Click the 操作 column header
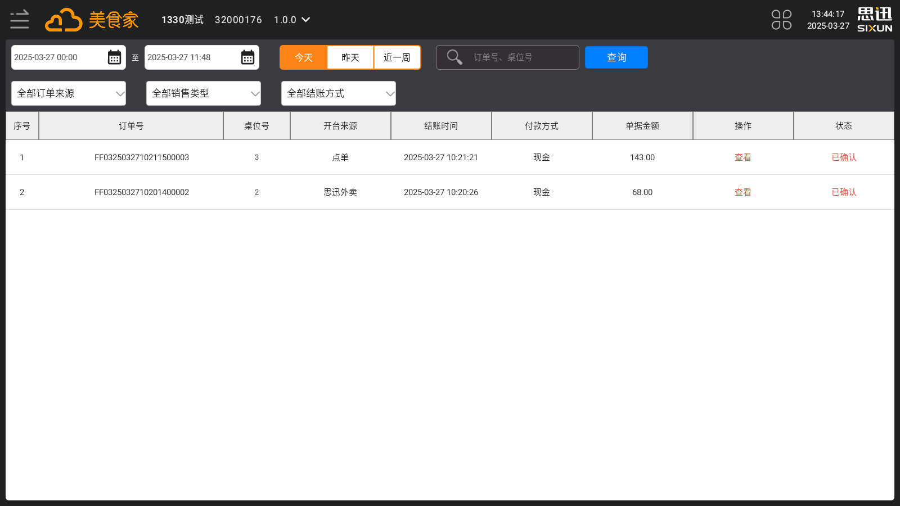Viewport: 900px width, 506px height. coord(743,126)
